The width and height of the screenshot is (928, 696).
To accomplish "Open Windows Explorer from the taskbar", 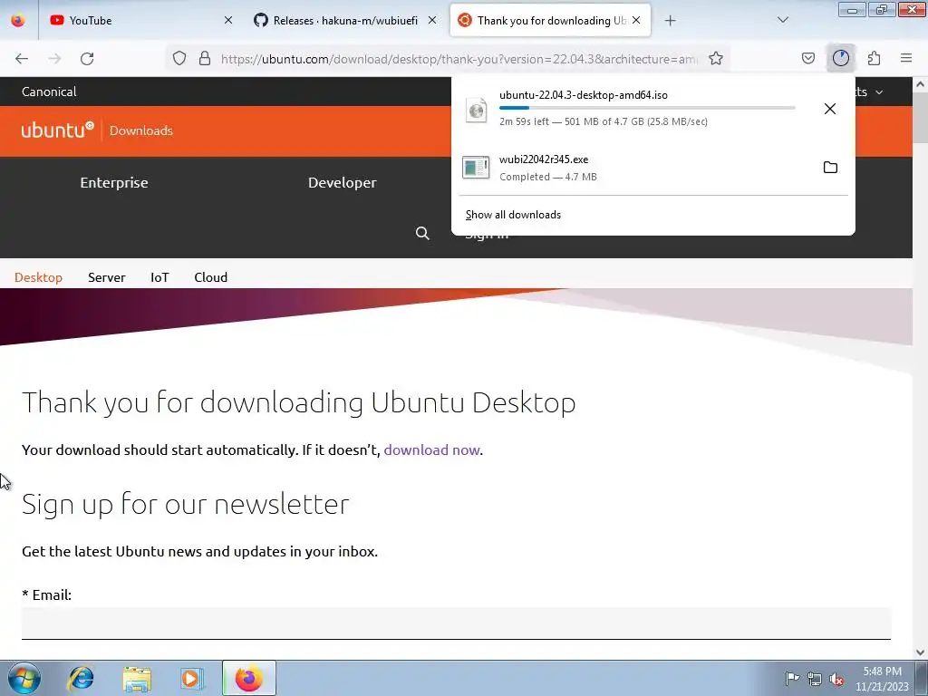I will pyautogui.click(x=137, y=678).
